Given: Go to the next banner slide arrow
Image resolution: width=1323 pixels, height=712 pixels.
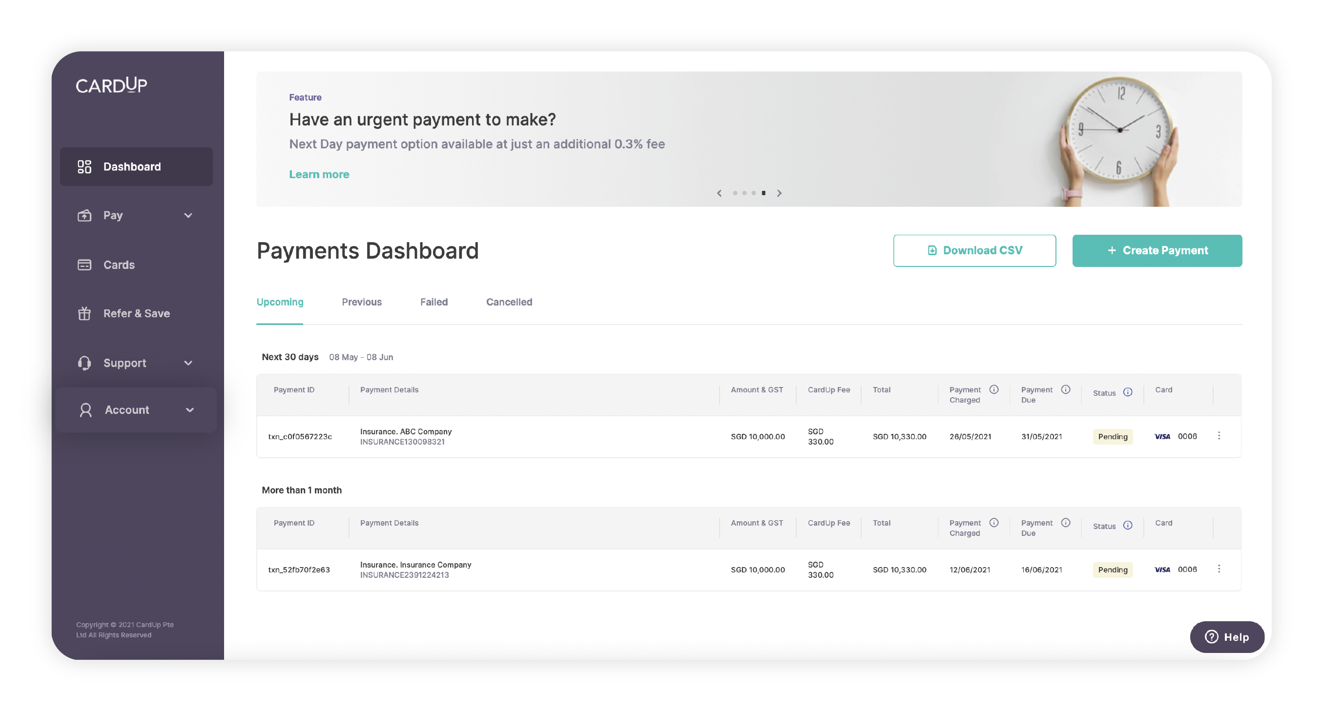Looking at the screenshot, I should (x=779, y=193).
